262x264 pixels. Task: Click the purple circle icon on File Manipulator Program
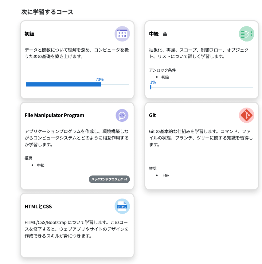tap(122, 115)
